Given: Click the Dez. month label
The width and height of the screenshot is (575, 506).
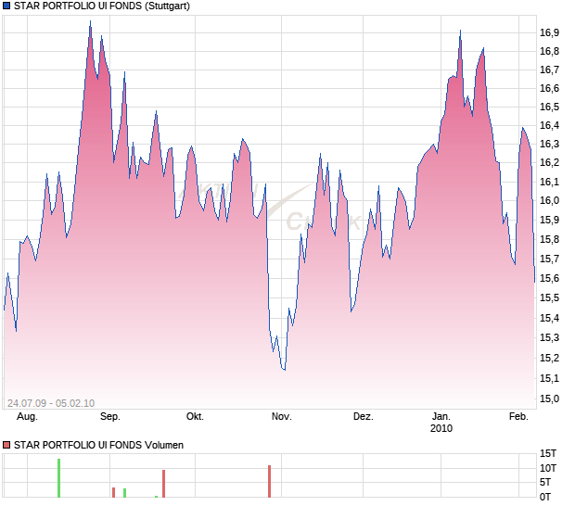Looking at the screenshot, I should click(x=363, y=417).
